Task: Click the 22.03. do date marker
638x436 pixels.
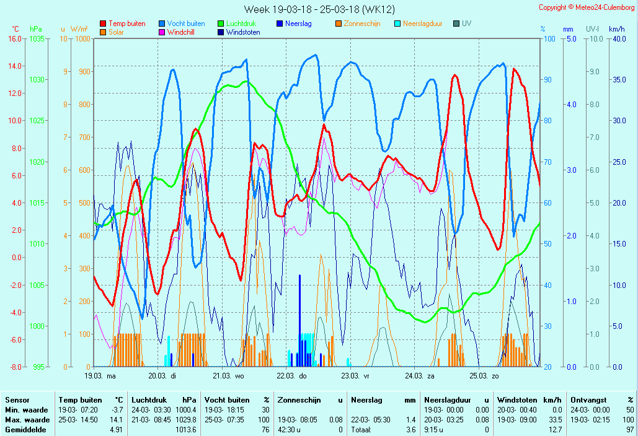Action: pos(291,375)
